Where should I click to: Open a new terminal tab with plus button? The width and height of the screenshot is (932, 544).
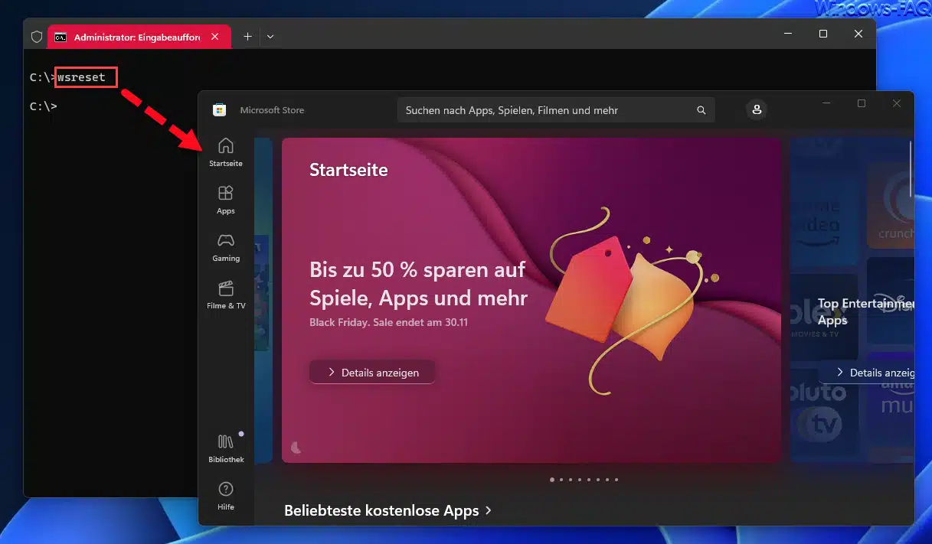(x=247, y=36)
